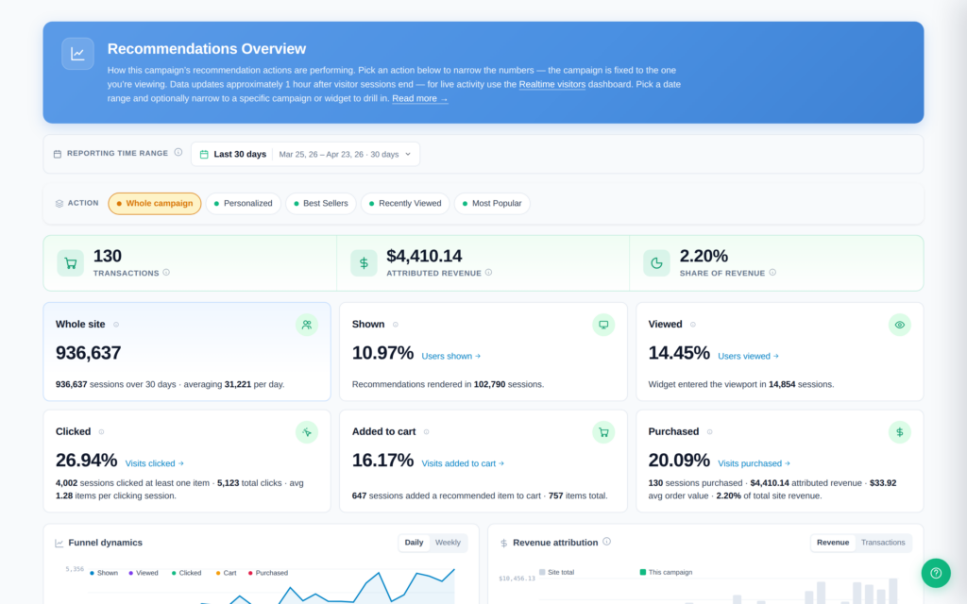The image size is (967, 604).
Task: Open the Realtime visitors dashboard link
Action: pyautogui.click(x=551, y=84)
